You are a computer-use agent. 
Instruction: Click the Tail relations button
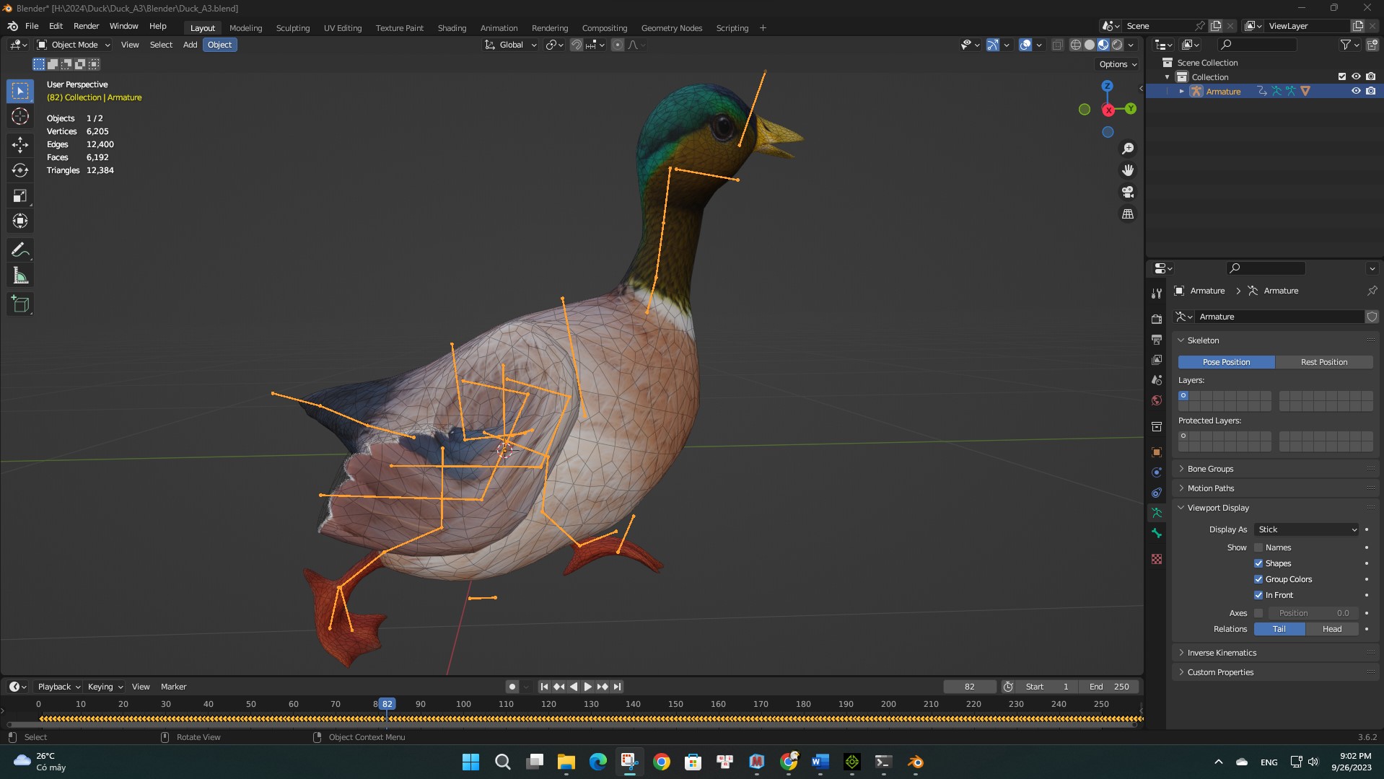[1279, 629]
